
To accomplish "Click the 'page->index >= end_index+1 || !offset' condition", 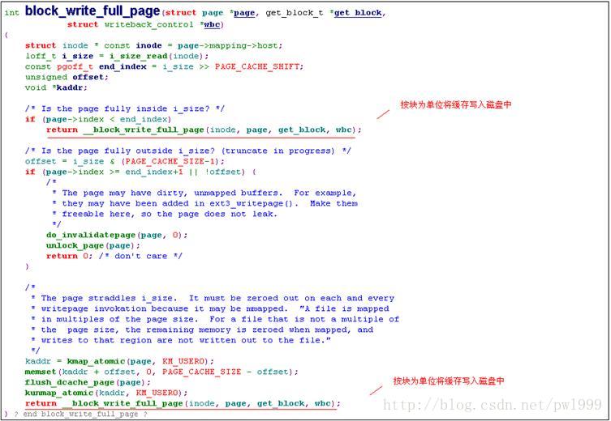I will coord(145,172).
